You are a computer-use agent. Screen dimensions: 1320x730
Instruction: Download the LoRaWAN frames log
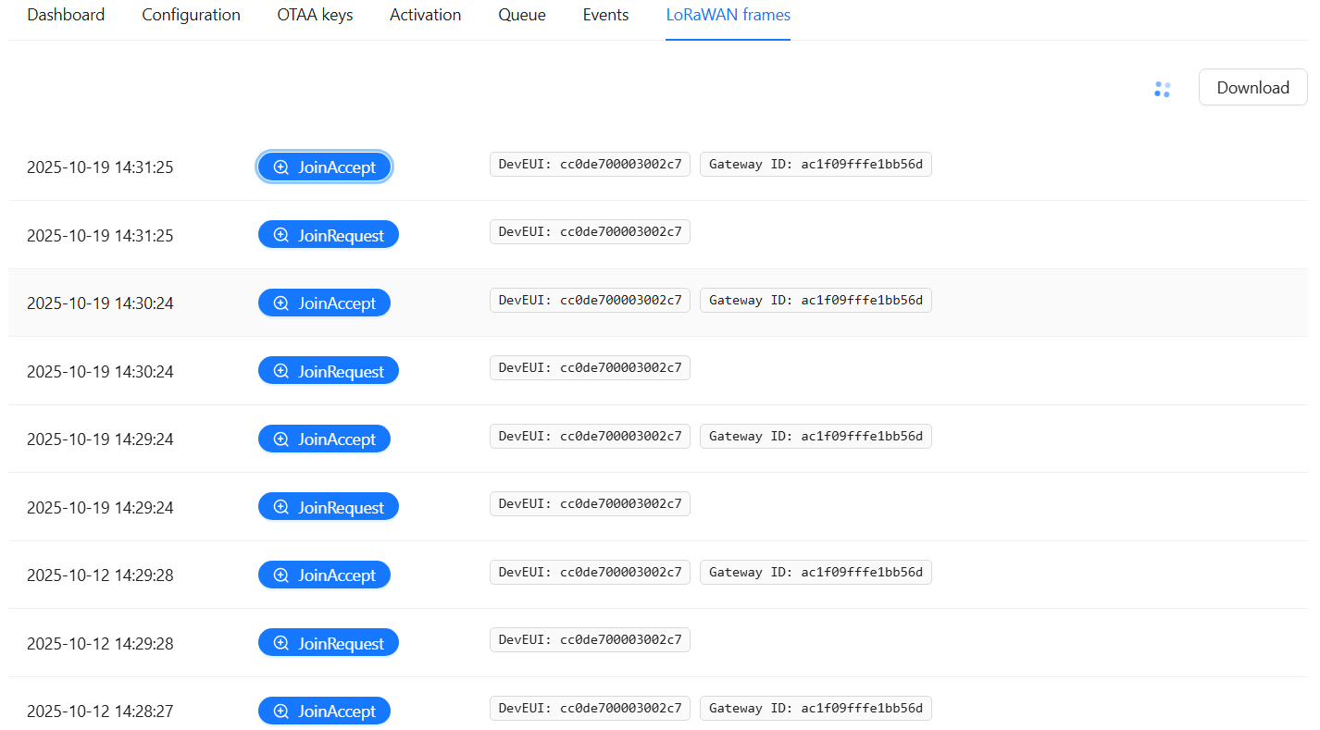tap(1252, 88)
